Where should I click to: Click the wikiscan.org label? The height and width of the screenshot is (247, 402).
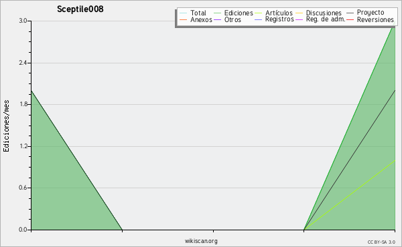coord(201,241)
